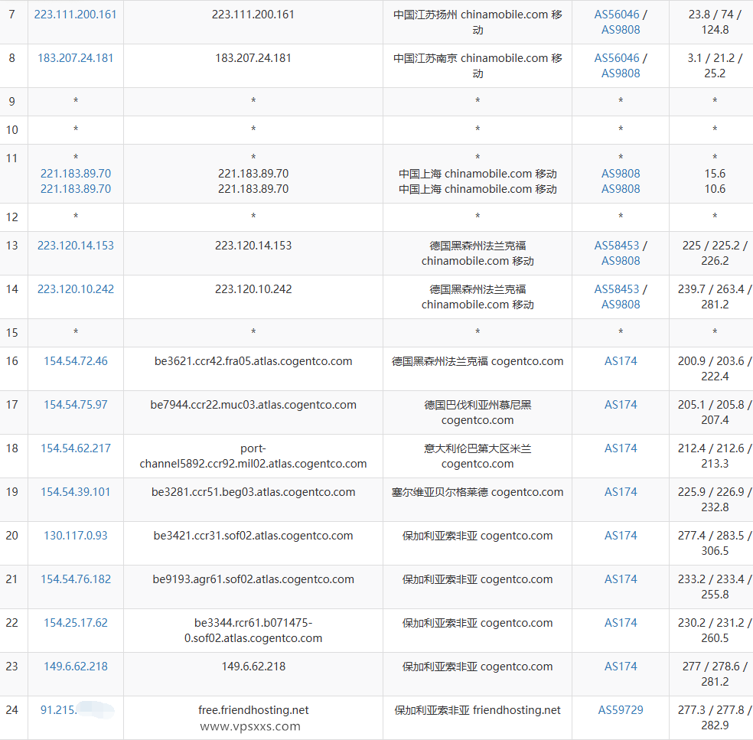Viewport: 753px width, 740px height.
Task: Select hostname be3621.ccr42.fra05.atlas.cogentco.com
Action: click(253, 361)
